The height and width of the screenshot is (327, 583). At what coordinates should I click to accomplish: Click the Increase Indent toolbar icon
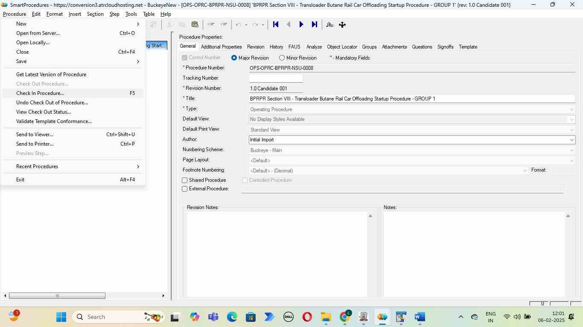point(224,25)
